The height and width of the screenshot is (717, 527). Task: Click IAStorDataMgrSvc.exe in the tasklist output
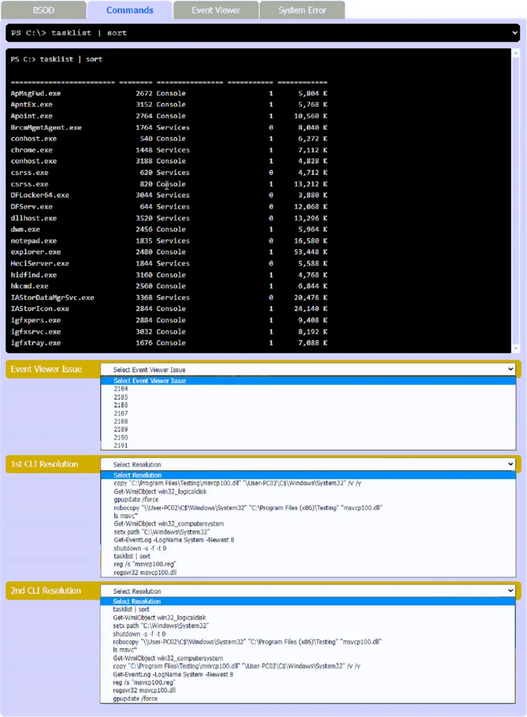53,298
